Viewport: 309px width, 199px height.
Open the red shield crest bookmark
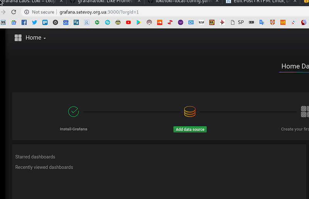click(x=272, y=22)
